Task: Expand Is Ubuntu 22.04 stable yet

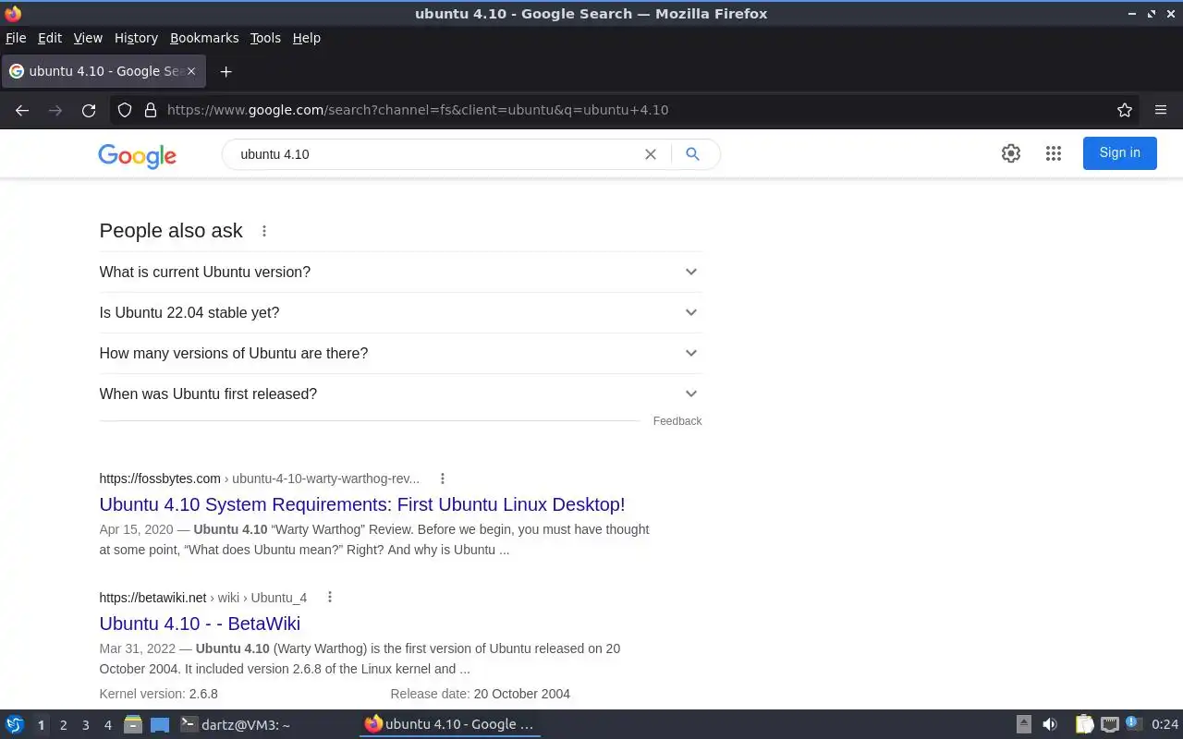Action: pos(400,312)
